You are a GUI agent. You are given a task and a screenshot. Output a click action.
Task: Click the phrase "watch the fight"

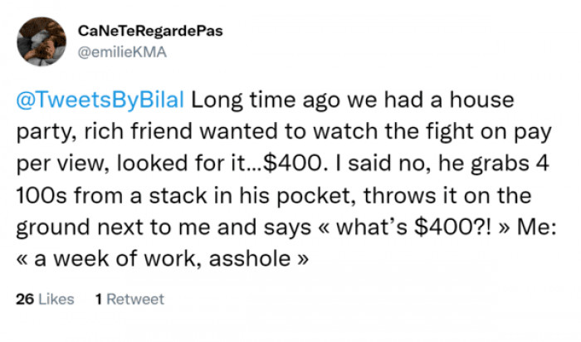pos(364,133)
